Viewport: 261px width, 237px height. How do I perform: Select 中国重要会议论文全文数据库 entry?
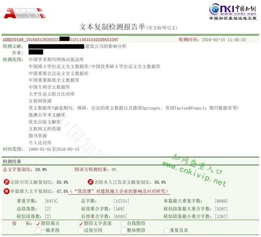coord(58,73)
